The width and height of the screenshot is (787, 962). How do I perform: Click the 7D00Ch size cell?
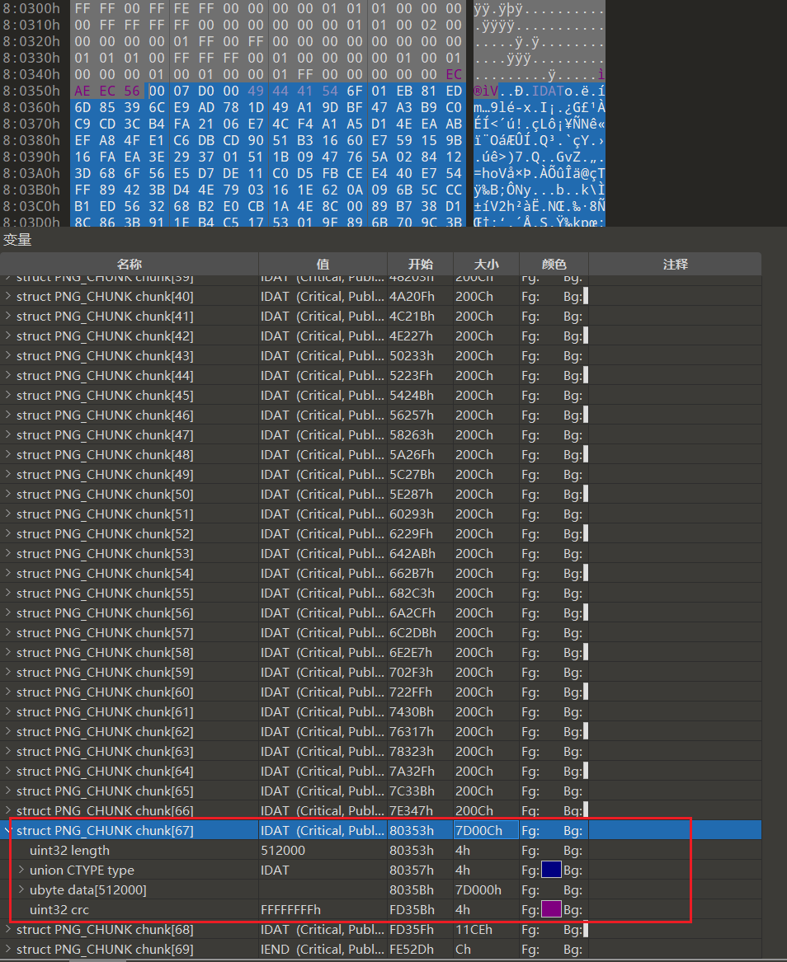(x=486, y=831)
